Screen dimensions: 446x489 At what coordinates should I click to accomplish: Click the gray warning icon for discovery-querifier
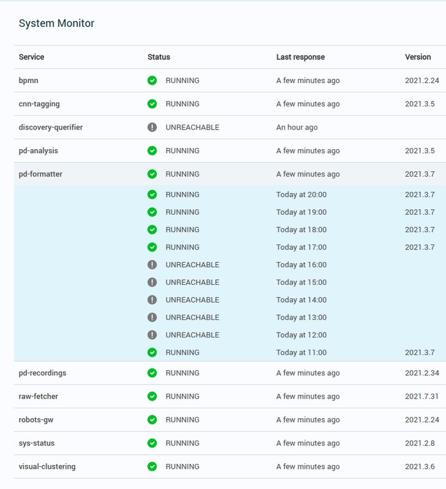point(152,127)
